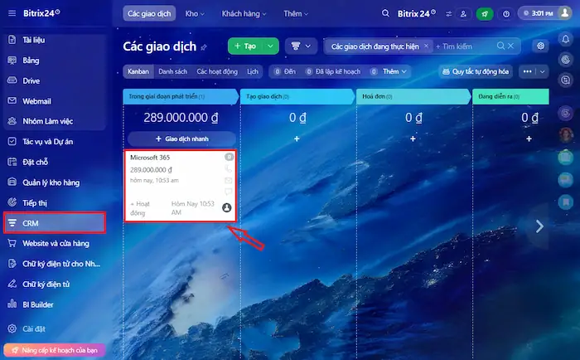580x360 pixels.
Task: Switch to Kanban view
Action: pyautogui.click(x=138, y=71)
